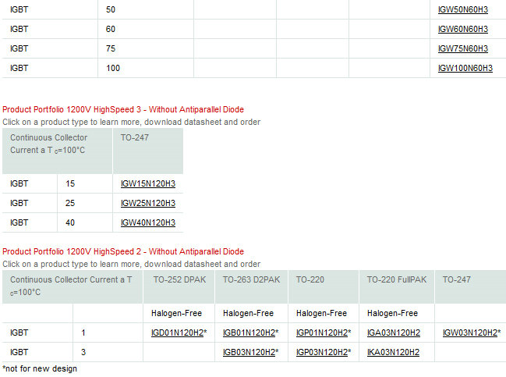Open the IGP03N120H2 product link
This screenshot has width=506, height=377.
pyautogui.click(x=321, y=353)
